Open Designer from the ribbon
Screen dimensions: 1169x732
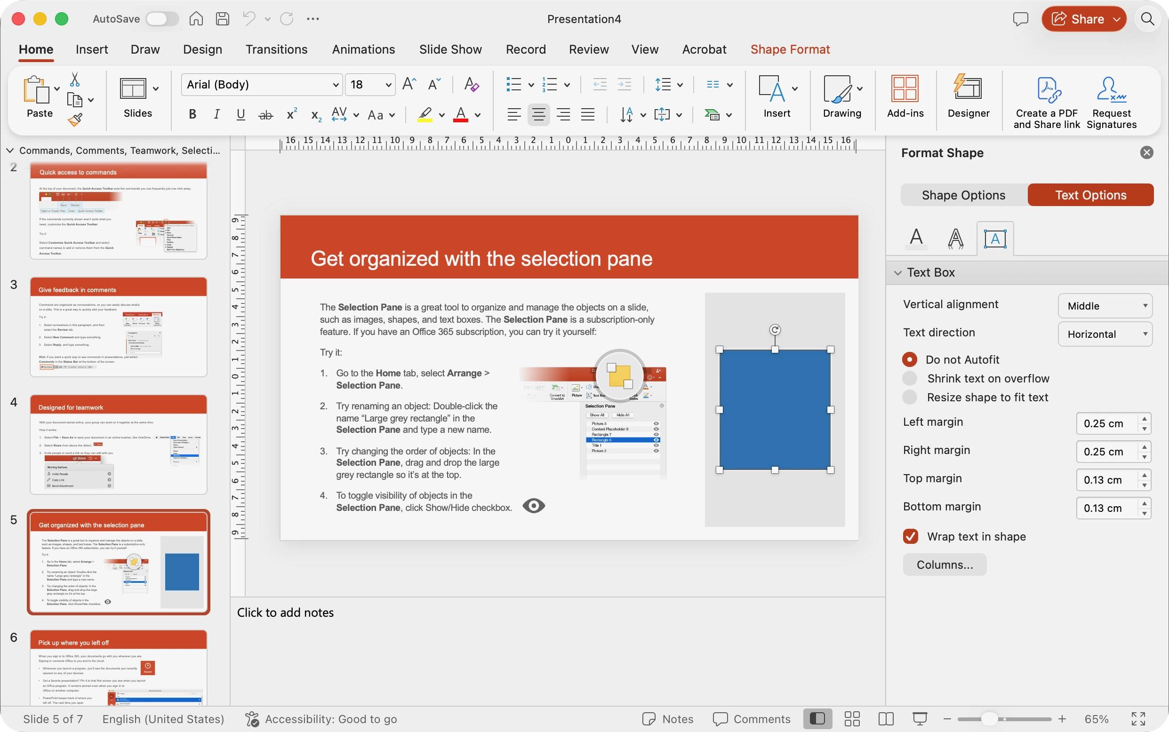969,96
